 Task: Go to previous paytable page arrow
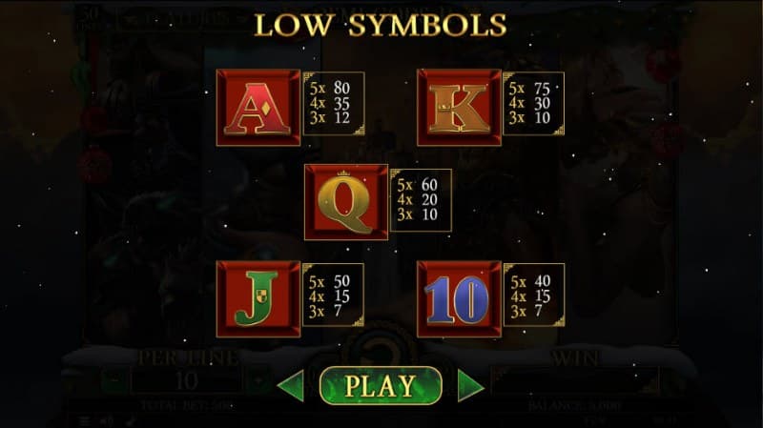pyautogui.click(x=291, y=386)
